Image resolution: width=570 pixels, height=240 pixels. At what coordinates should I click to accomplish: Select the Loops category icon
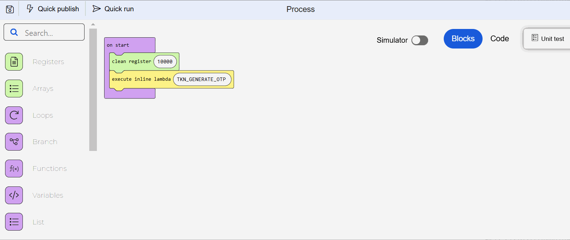click(14, 115)
